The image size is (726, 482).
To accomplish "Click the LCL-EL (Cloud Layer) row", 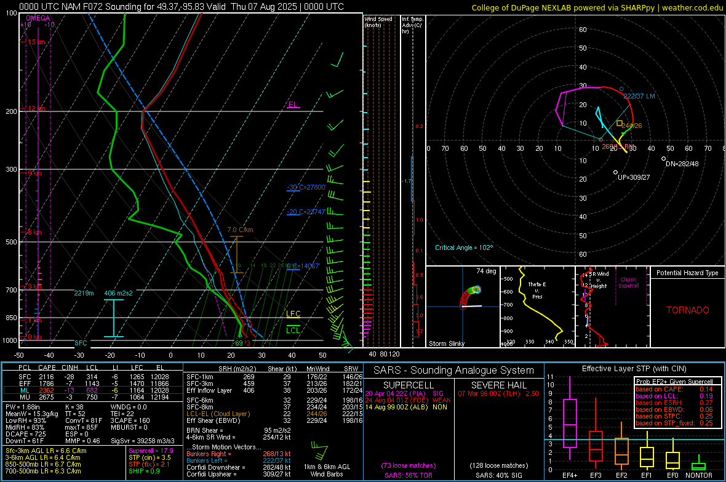I will point(274,414).
